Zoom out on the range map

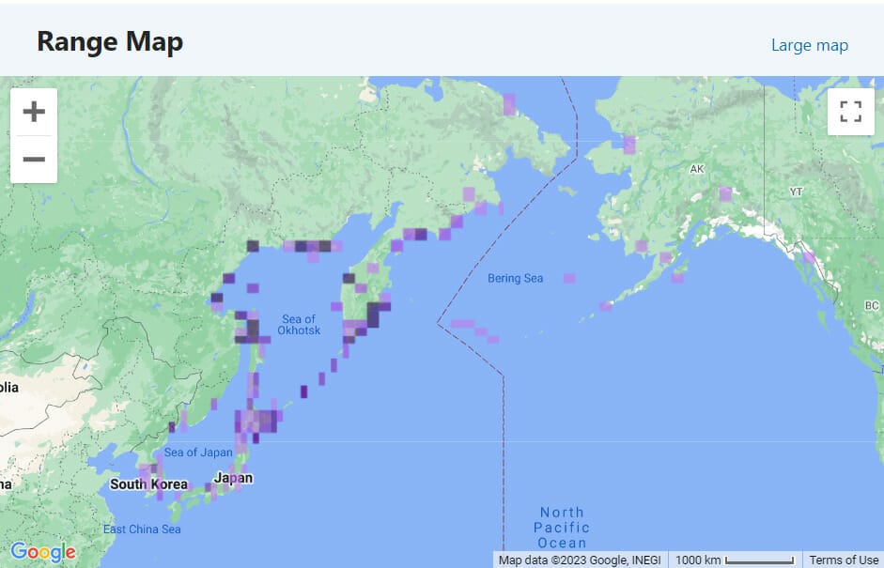[x=34, y=160]
